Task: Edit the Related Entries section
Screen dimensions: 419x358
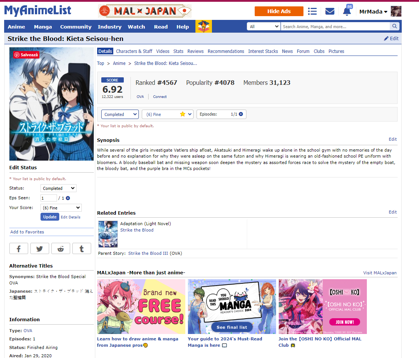Action: pyautogui.click(x=392, y=212)
